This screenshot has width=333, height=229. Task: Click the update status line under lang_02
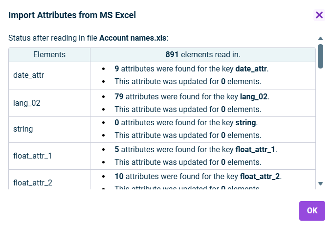(x=188, y=109)
